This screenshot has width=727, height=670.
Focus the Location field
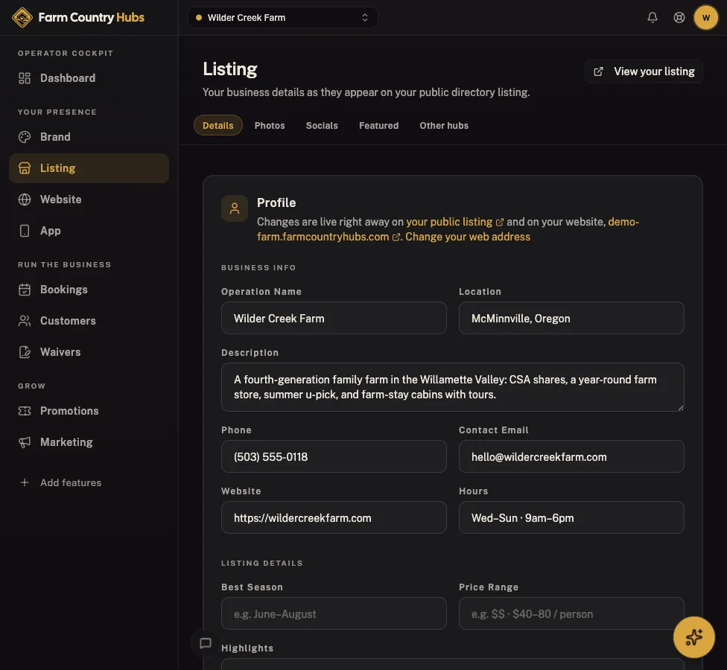(x=571, y=318)
